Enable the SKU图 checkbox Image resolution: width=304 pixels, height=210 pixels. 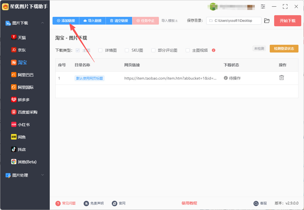coord(127,50)
